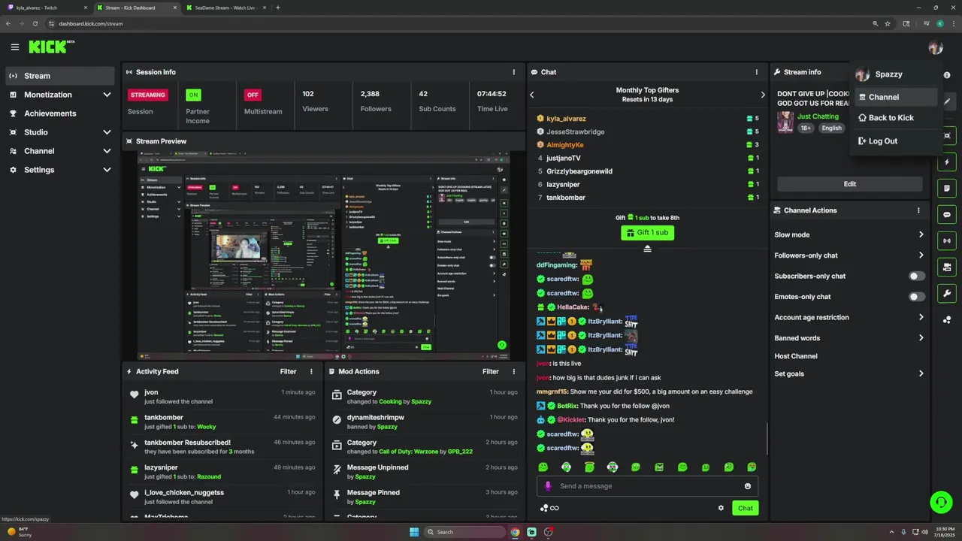The image size is (962, 541).
Task: Toggle Emotes-only chat switch
Action: [917, 297]
